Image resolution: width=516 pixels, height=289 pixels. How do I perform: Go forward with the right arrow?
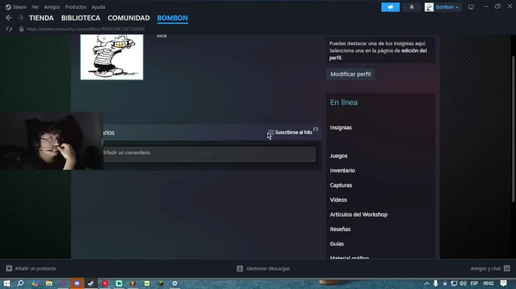click(20, 18)
